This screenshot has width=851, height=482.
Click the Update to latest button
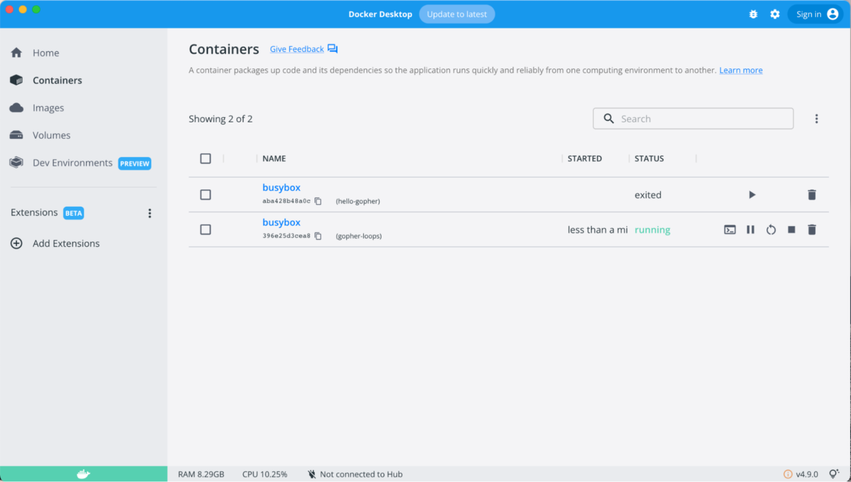[457, 13]
